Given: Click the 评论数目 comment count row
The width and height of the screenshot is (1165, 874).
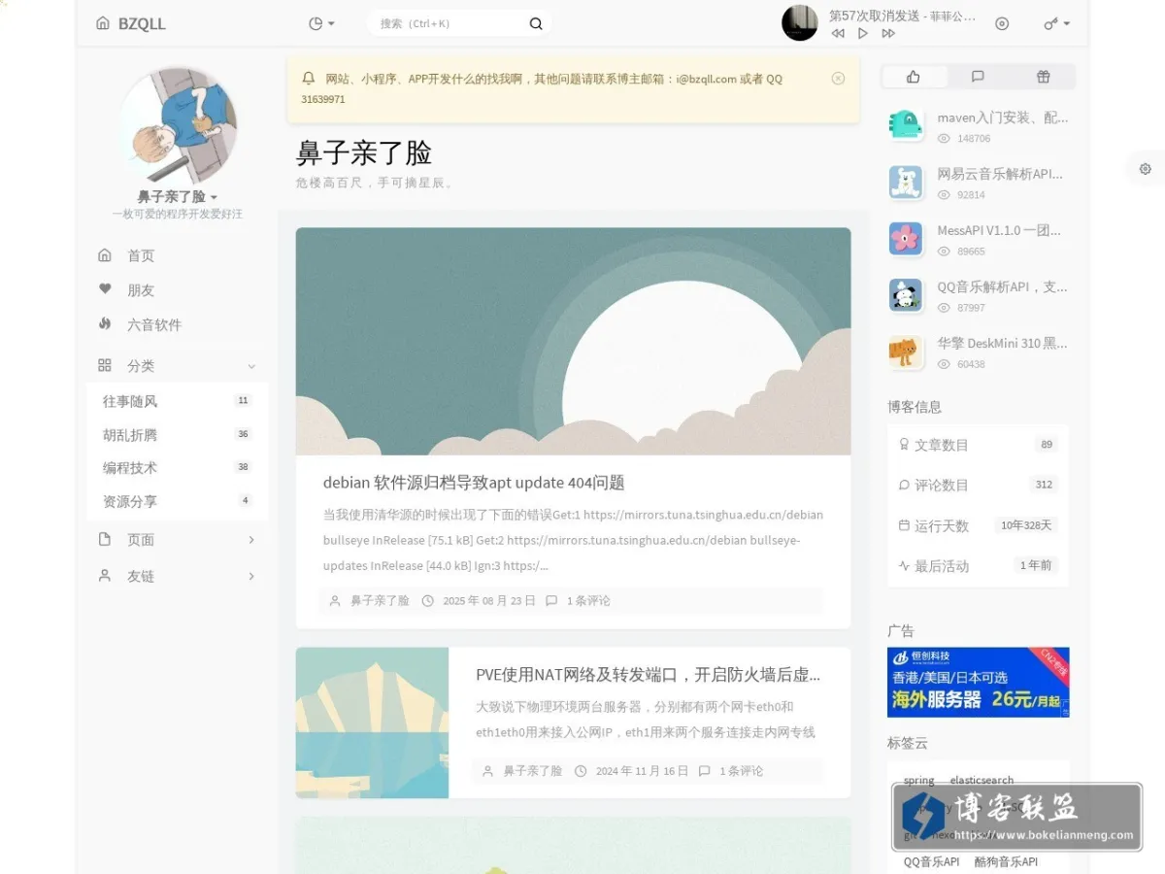Looking at the screenshot, I should (x=978, y=485).
